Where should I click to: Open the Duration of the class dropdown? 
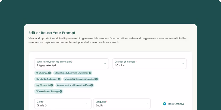[x=149, y=64]
